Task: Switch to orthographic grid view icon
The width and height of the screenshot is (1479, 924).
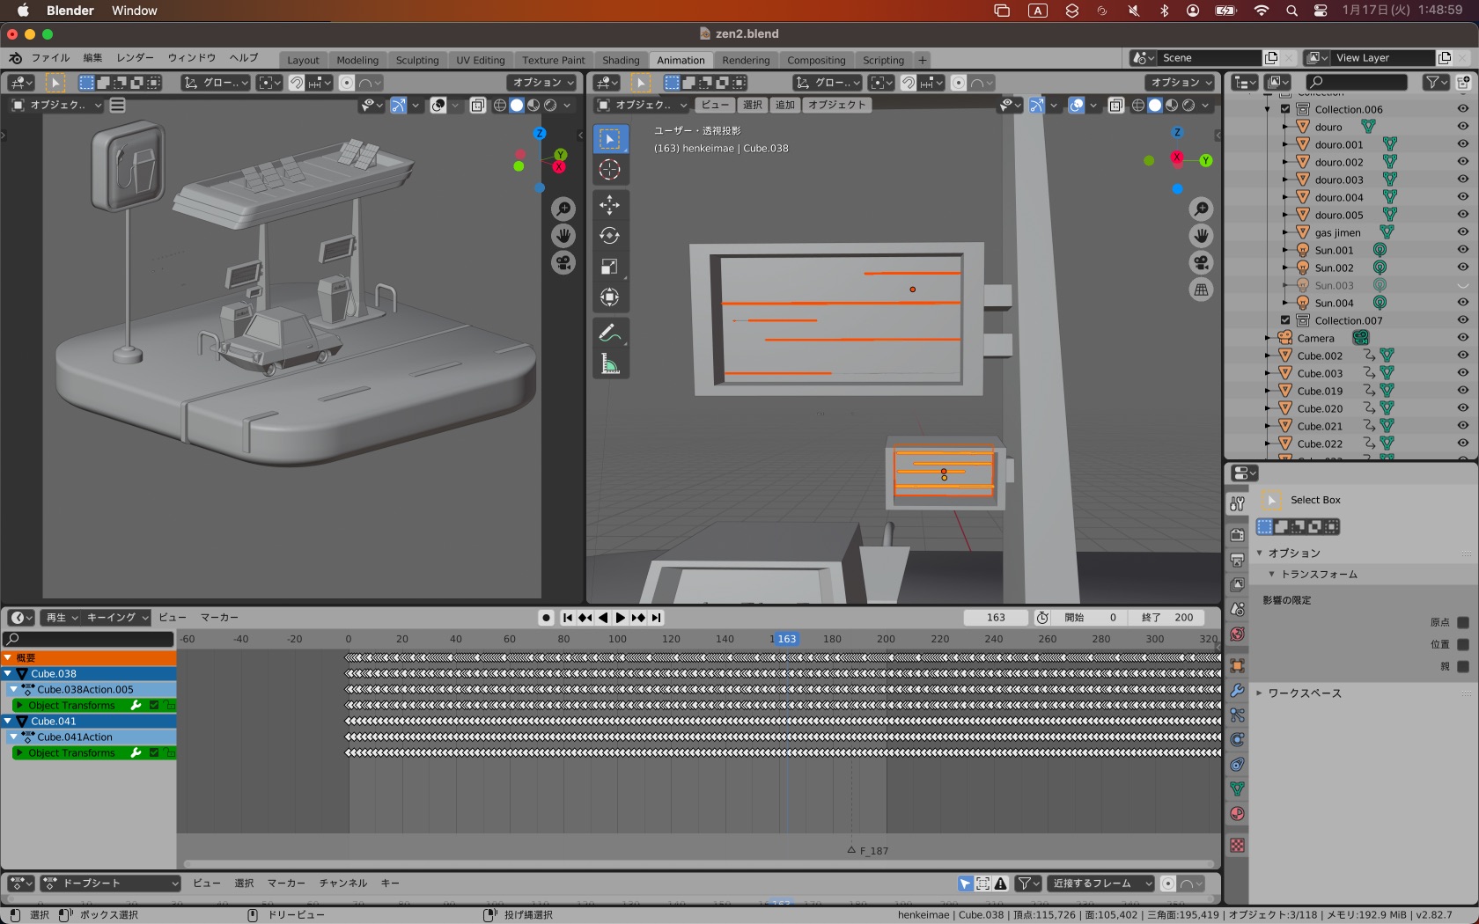Action: click(1201, 290)
